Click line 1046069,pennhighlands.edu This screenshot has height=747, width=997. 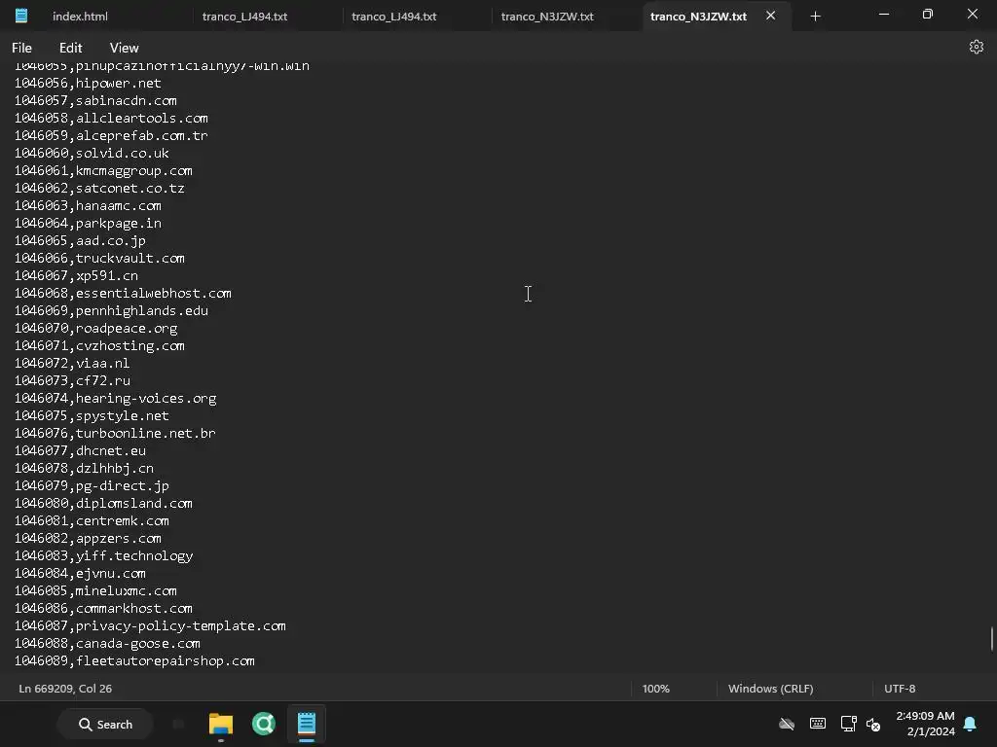click(x=111, y=310)
